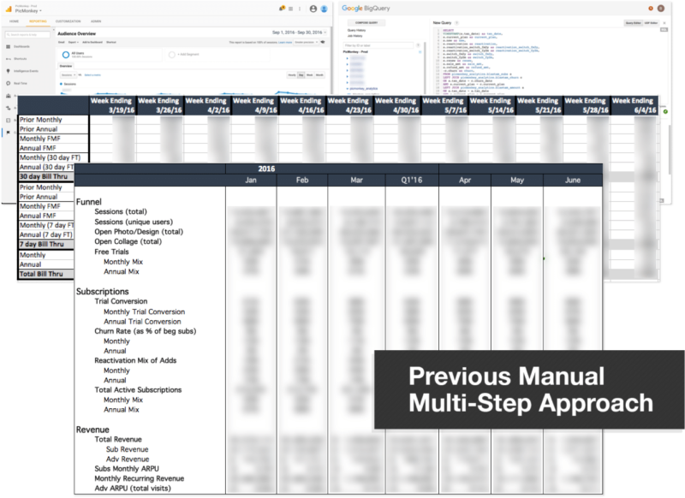Image resolution: width=685 pixels, height=498 pixels.
Task: Collapse the picmonkey_analytics dataset
Action: (x=348, y=89)
